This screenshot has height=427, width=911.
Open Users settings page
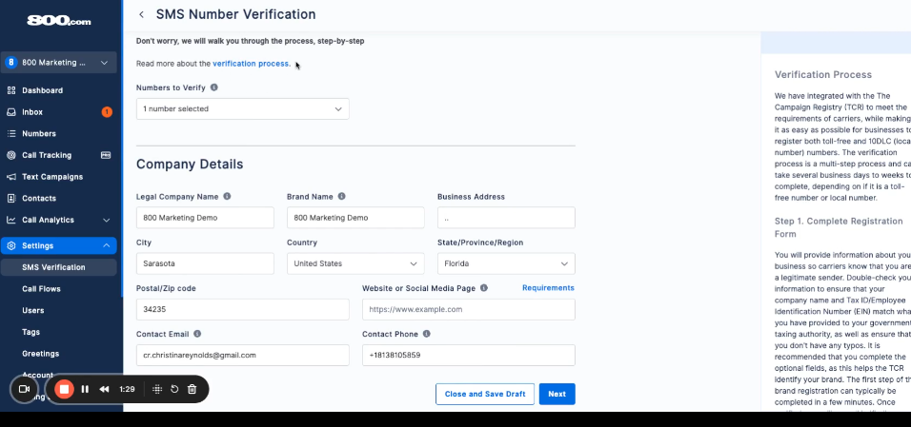pos(33,310)
